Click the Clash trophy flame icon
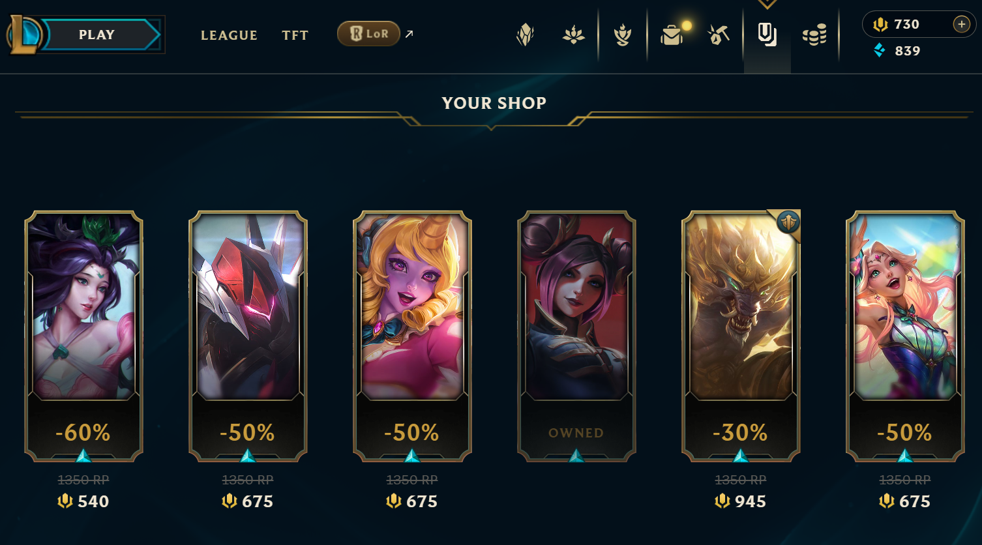The image size is (982, 545). click(x=623, y=35)
